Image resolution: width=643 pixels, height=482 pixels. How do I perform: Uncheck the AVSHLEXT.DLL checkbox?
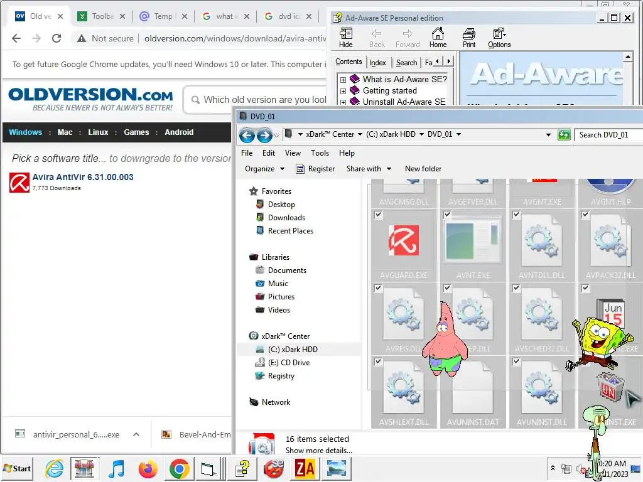click(378, 361)
